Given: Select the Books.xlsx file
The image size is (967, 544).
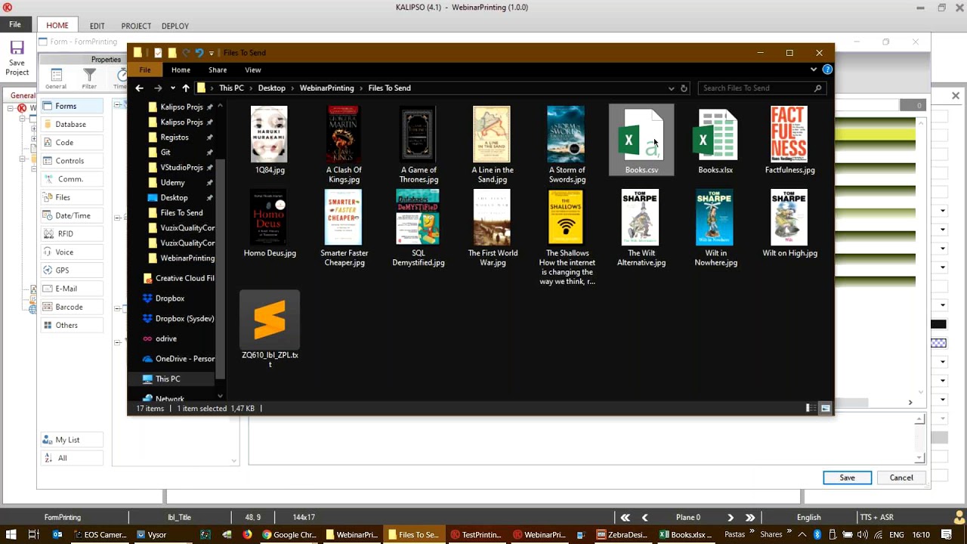Looking at the screenshot, I should 715,141.
